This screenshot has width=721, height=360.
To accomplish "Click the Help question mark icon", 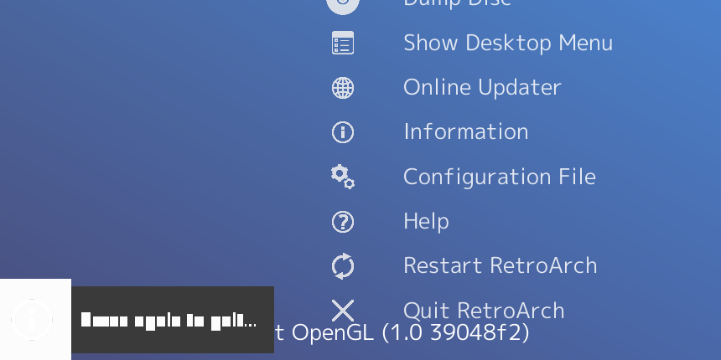I will point(343,222).
